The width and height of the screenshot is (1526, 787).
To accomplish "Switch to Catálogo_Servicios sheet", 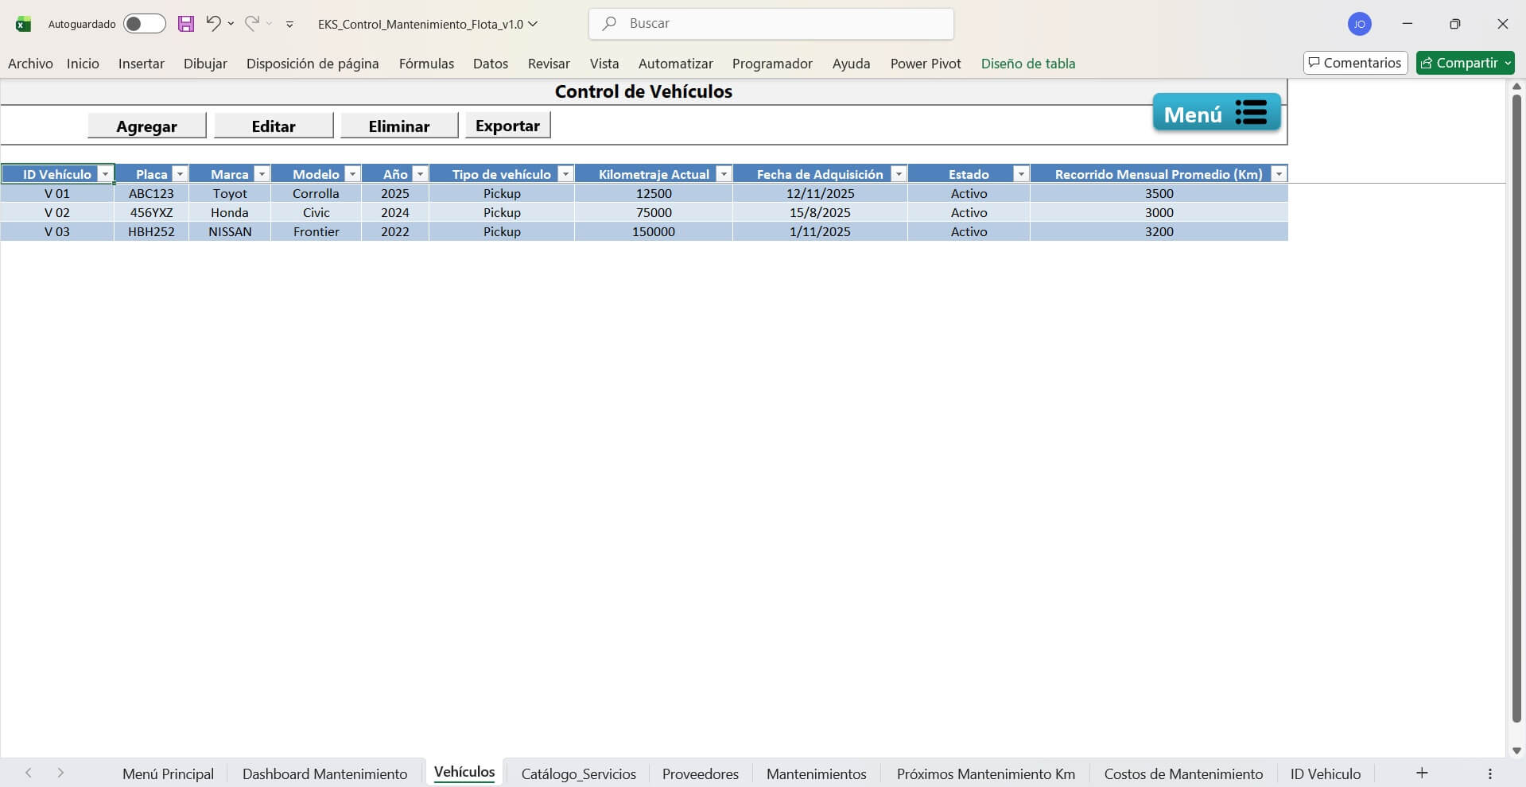I will tap(579, 773).
